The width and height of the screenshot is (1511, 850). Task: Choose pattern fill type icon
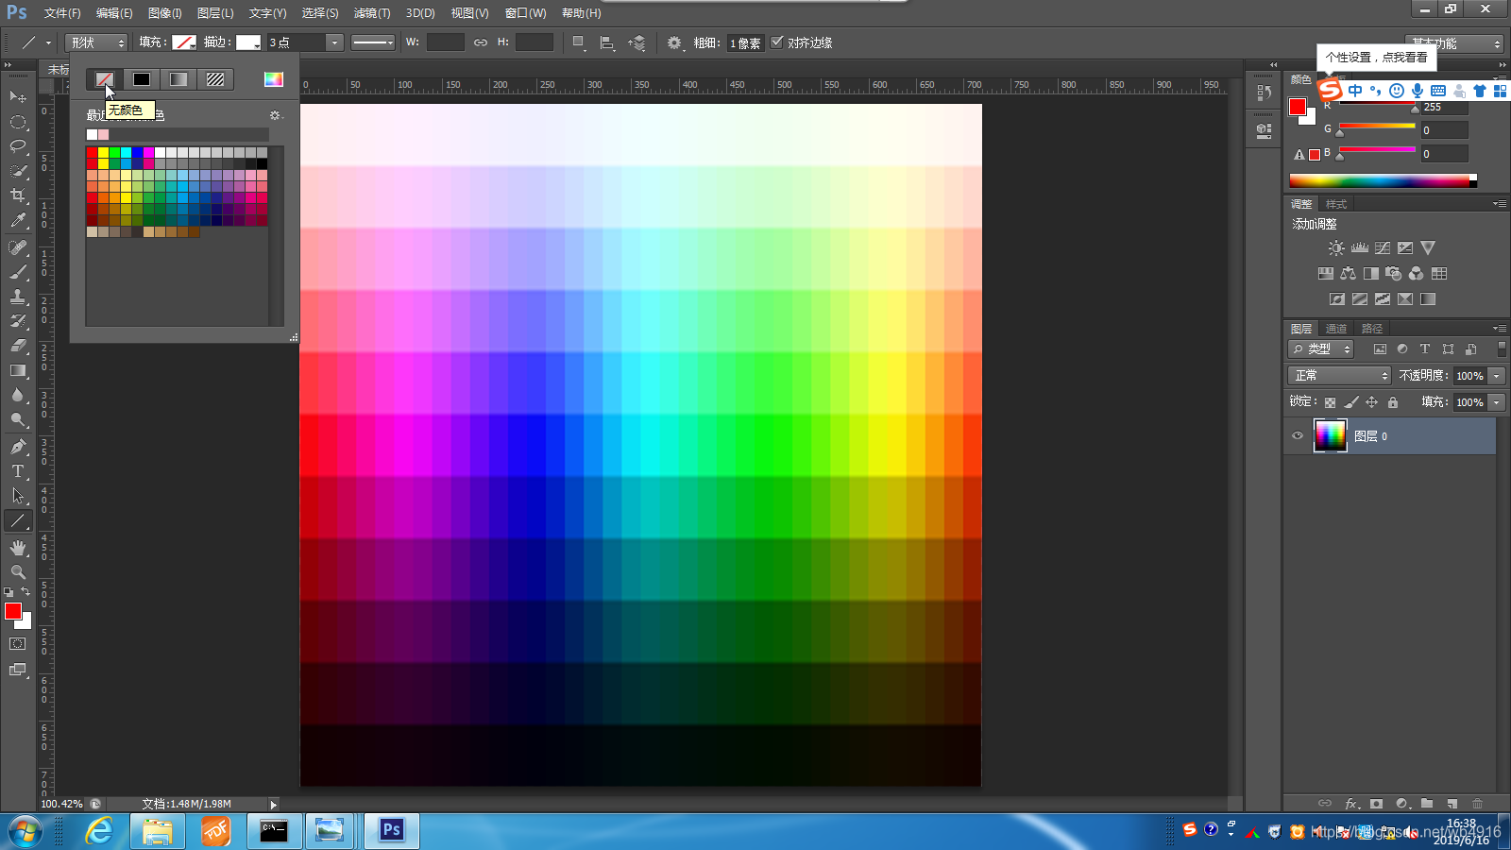point(215,79)
